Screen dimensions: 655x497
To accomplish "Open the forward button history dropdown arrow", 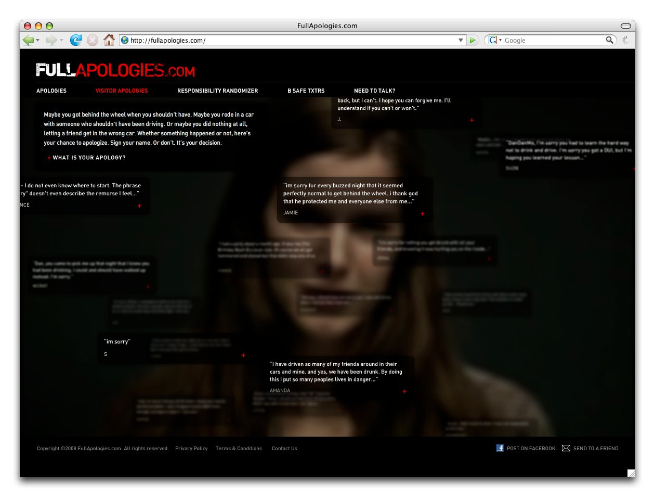I will pyautogui.click(x=61, y=40).
